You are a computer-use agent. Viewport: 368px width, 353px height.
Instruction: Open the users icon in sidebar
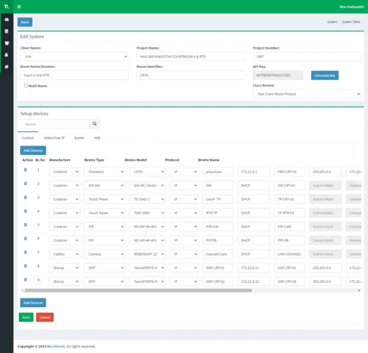[x=7, y=43]
